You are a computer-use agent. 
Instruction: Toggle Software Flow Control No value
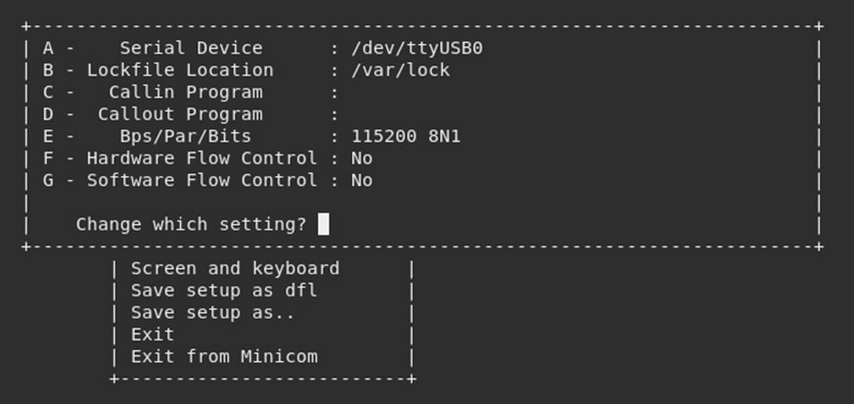click(362, 180)
